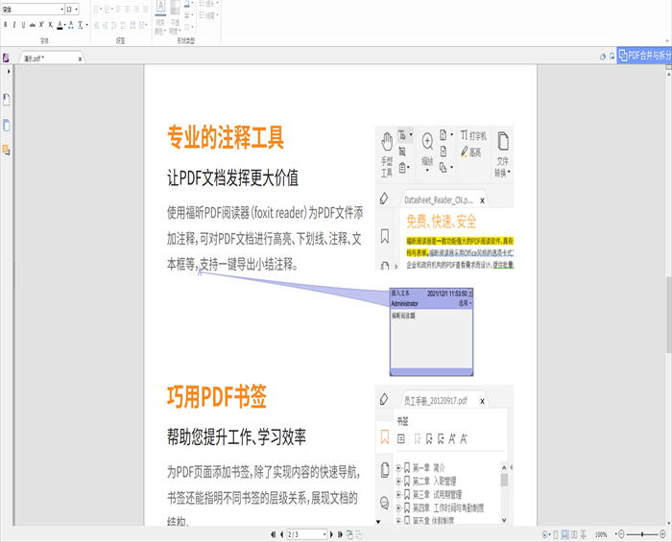Open the comments panel in left sidebar

click(x=7, y=150)
